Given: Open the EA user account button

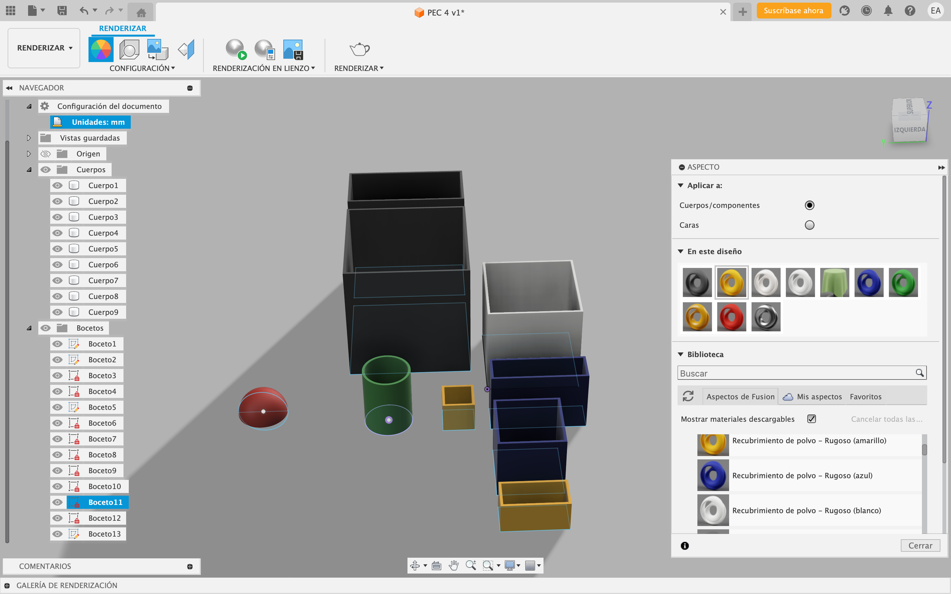Looking at the screenshot, I should [936, 11].
